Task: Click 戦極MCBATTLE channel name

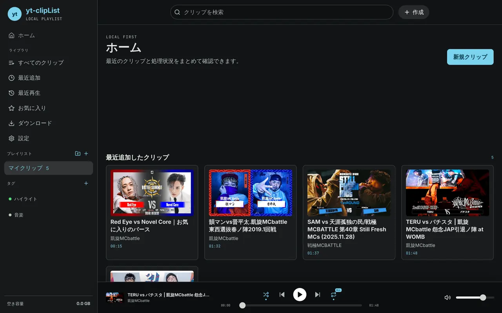Action: pyautogui.click(x=324, y=245)
